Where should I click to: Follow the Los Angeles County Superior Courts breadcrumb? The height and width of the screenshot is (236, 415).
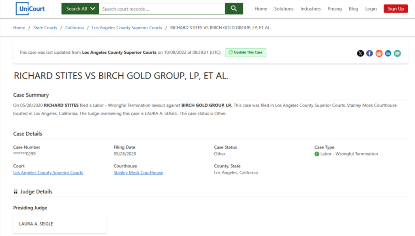pyautogui.click(x=127, y=28)
